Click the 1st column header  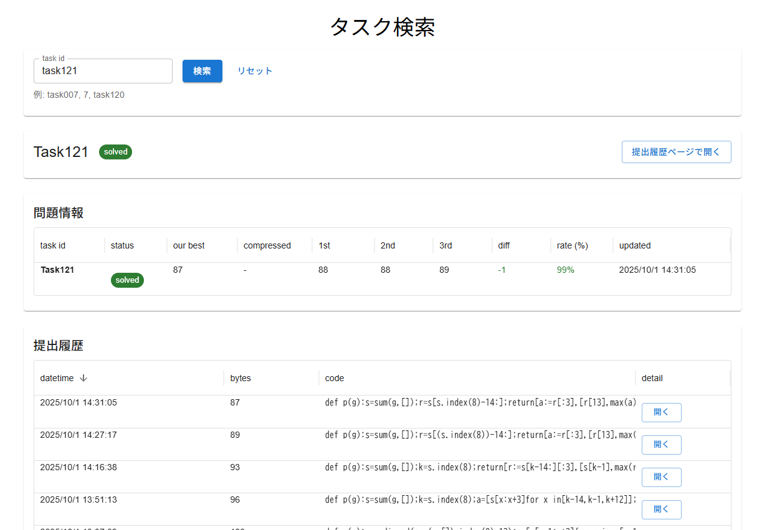(x=343, y=245)
